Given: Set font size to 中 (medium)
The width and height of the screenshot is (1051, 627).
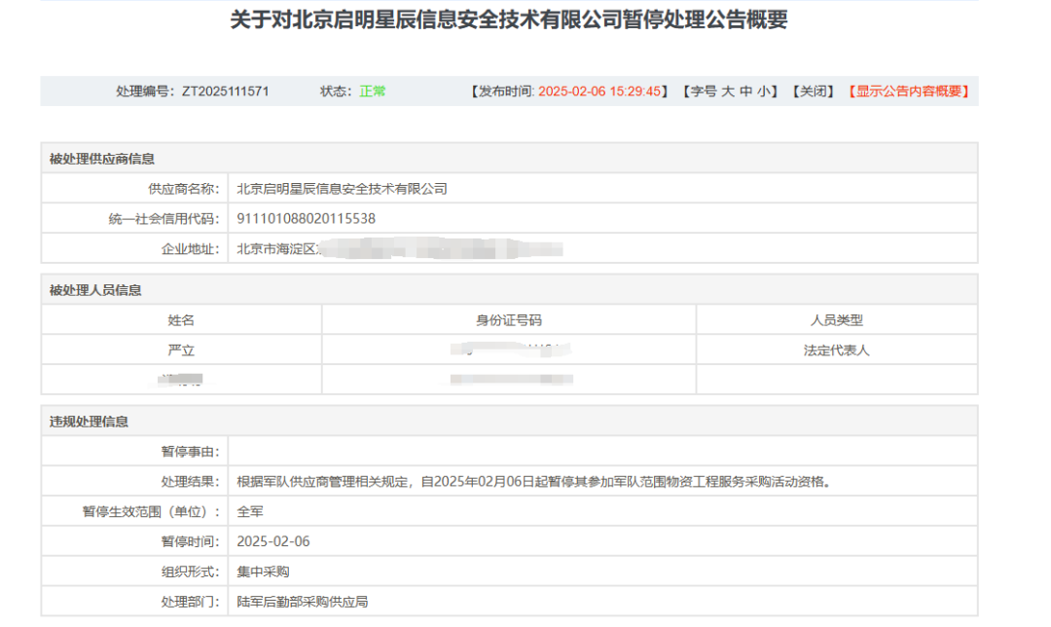Looking at the screenshot, I should pyautogui.click(x=746, y=92).
